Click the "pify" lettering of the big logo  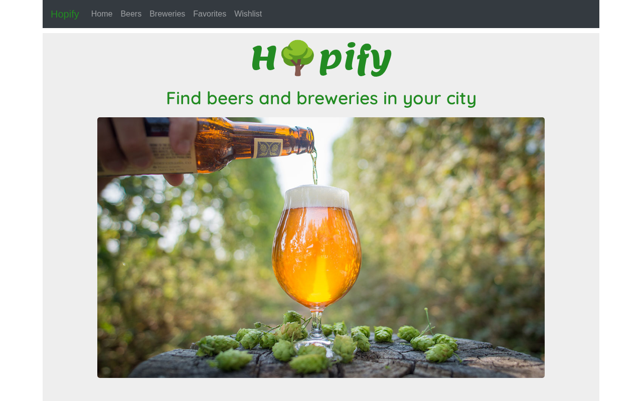pyautogui.click(x=355, y=59)
